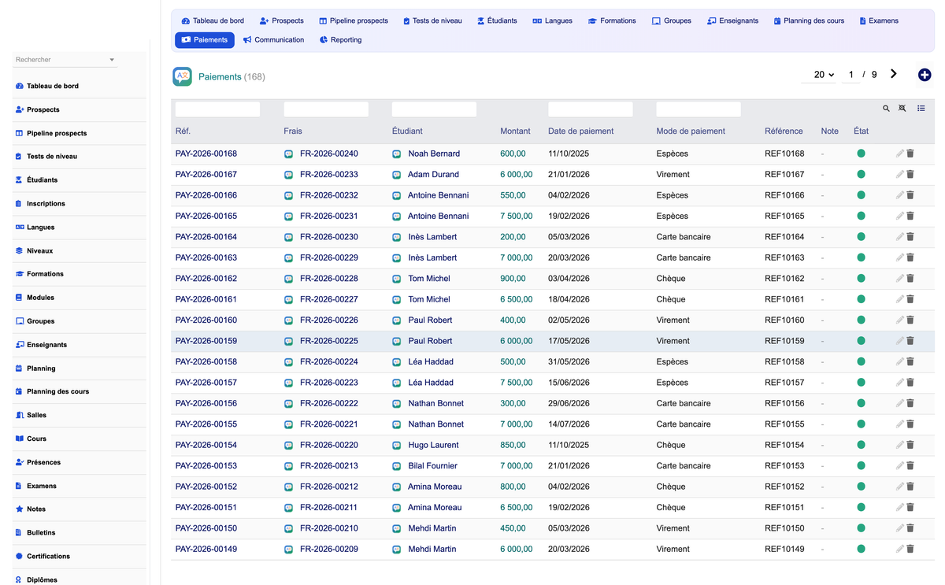Click status dot for PAY-2026-00167

861,174
